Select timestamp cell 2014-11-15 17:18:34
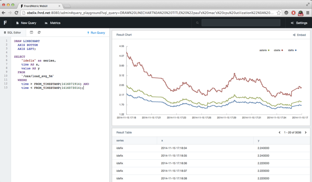This screenshot has width=312, height=182. [174, 148]
